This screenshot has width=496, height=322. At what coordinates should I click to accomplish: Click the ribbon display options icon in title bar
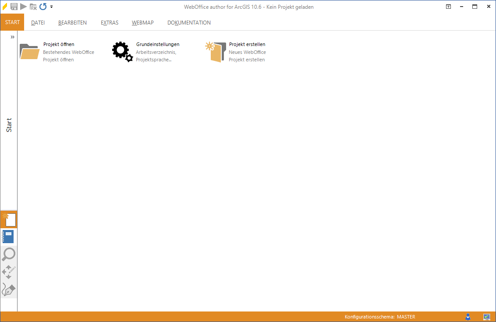pyautogui.click(x=449, y=7)
